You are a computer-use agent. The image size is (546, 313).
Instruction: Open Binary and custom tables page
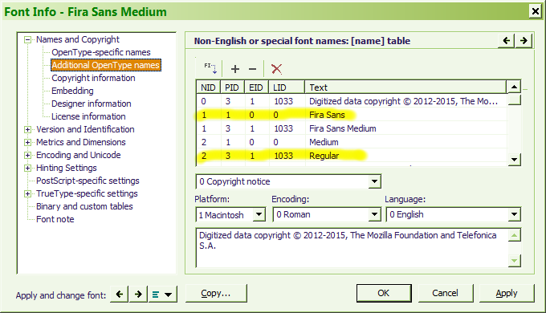84,206
